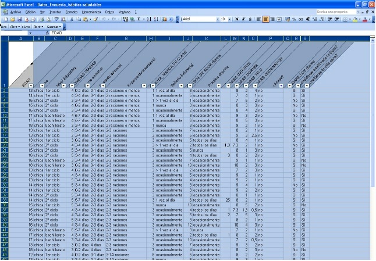Click the Formato menu item

click(x=70, y=11)
